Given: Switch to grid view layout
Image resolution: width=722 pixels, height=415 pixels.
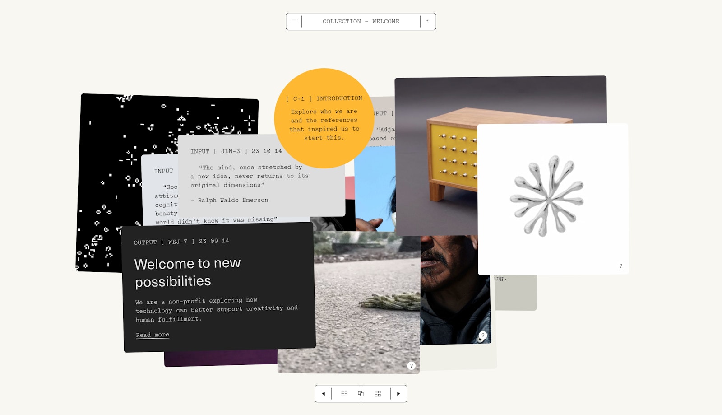Looking at the screenshot, I should tap(378, 394).
